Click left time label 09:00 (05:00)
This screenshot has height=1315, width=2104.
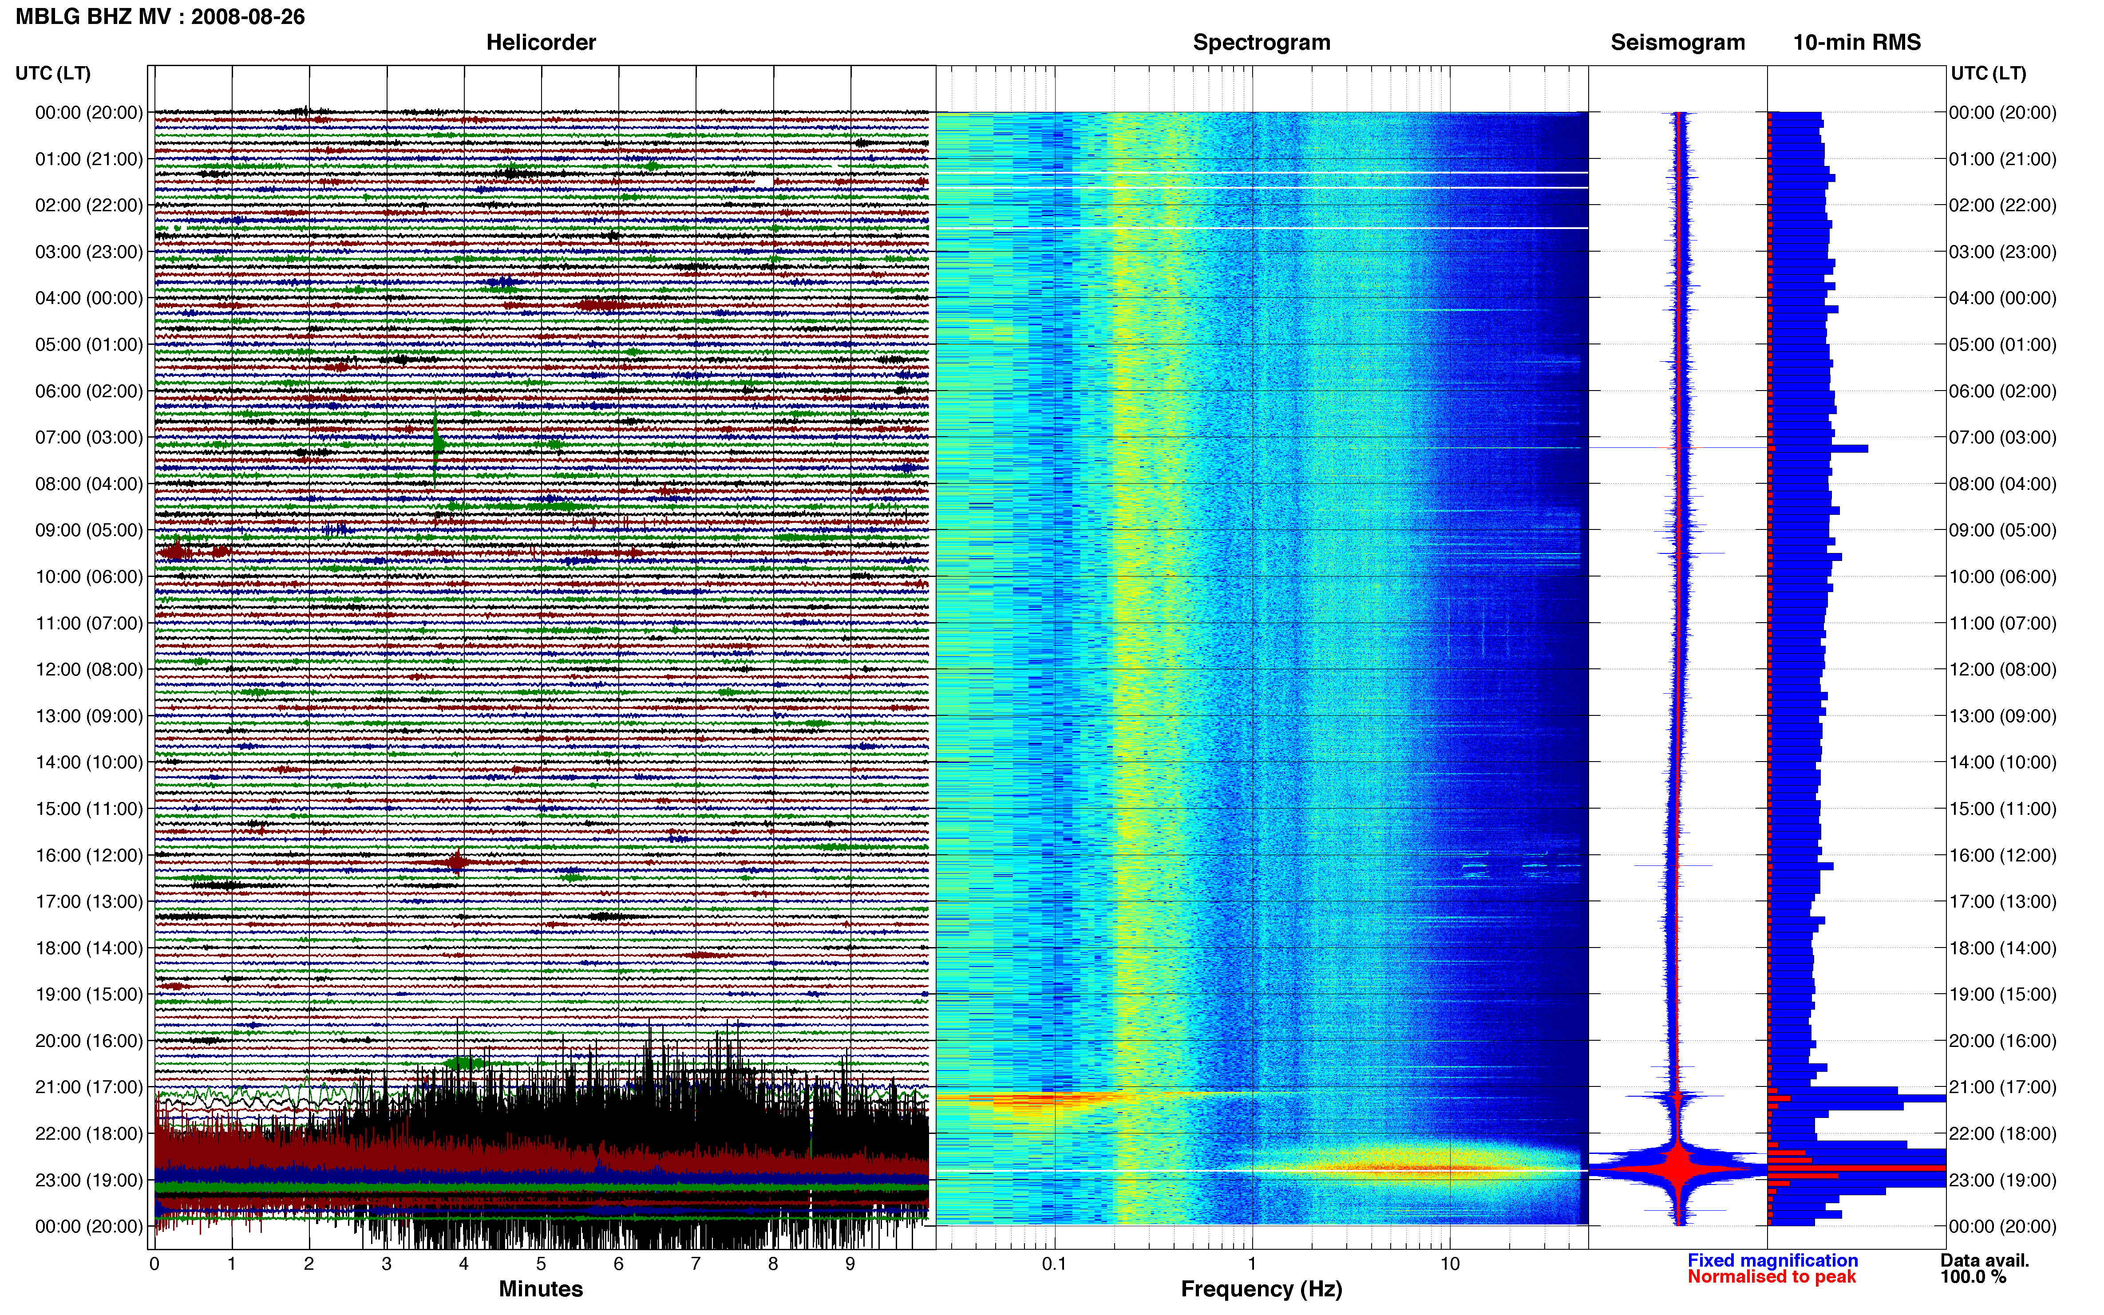point(89,530)
